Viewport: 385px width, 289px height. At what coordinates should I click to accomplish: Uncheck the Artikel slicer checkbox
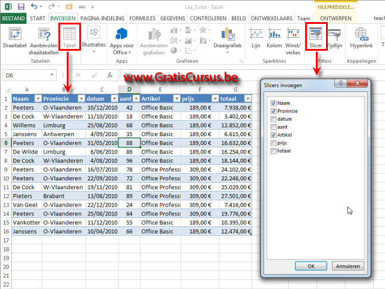(274, 135)
